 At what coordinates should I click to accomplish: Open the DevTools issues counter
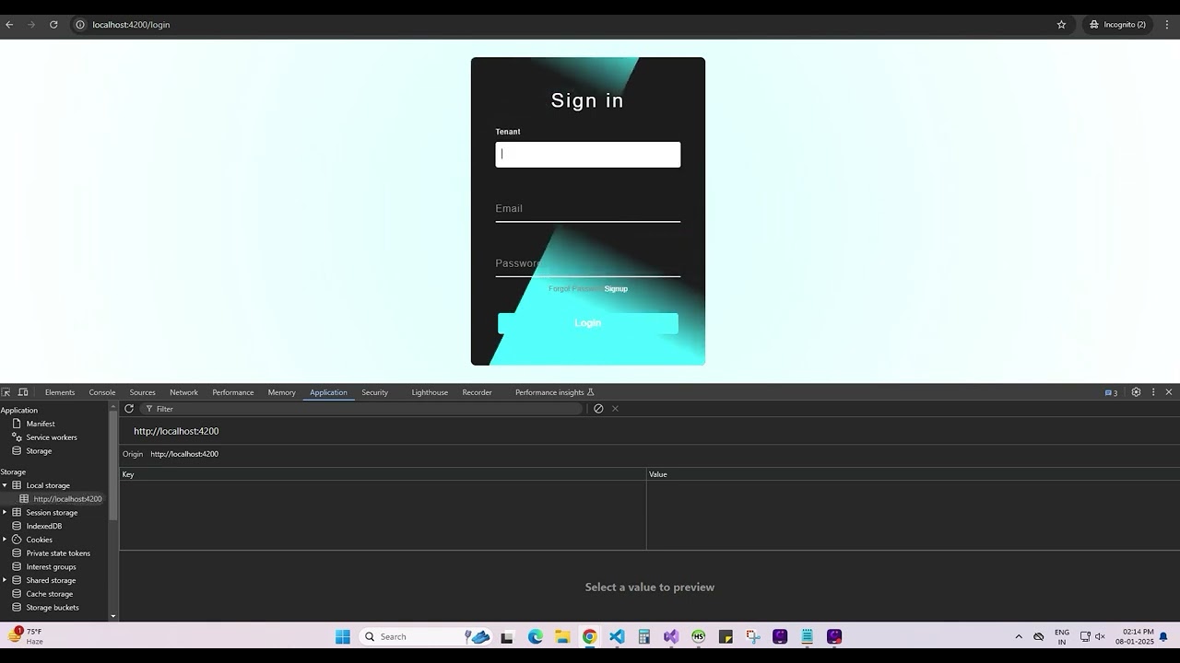point(1111,392)
